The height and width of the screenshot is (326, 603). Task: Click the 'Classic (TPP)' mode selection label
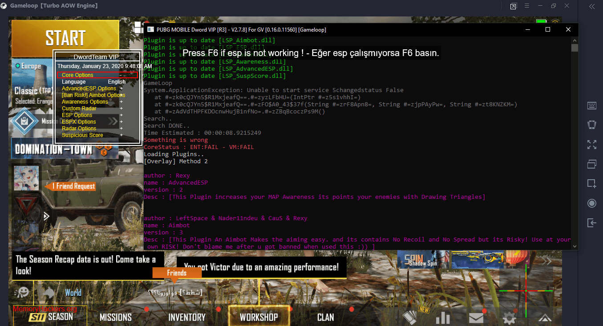[33, 91]
